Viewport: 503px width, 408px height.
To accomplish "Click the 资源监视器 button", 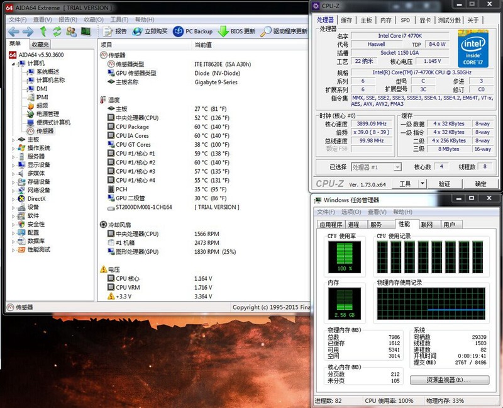I will click(449, 380).
